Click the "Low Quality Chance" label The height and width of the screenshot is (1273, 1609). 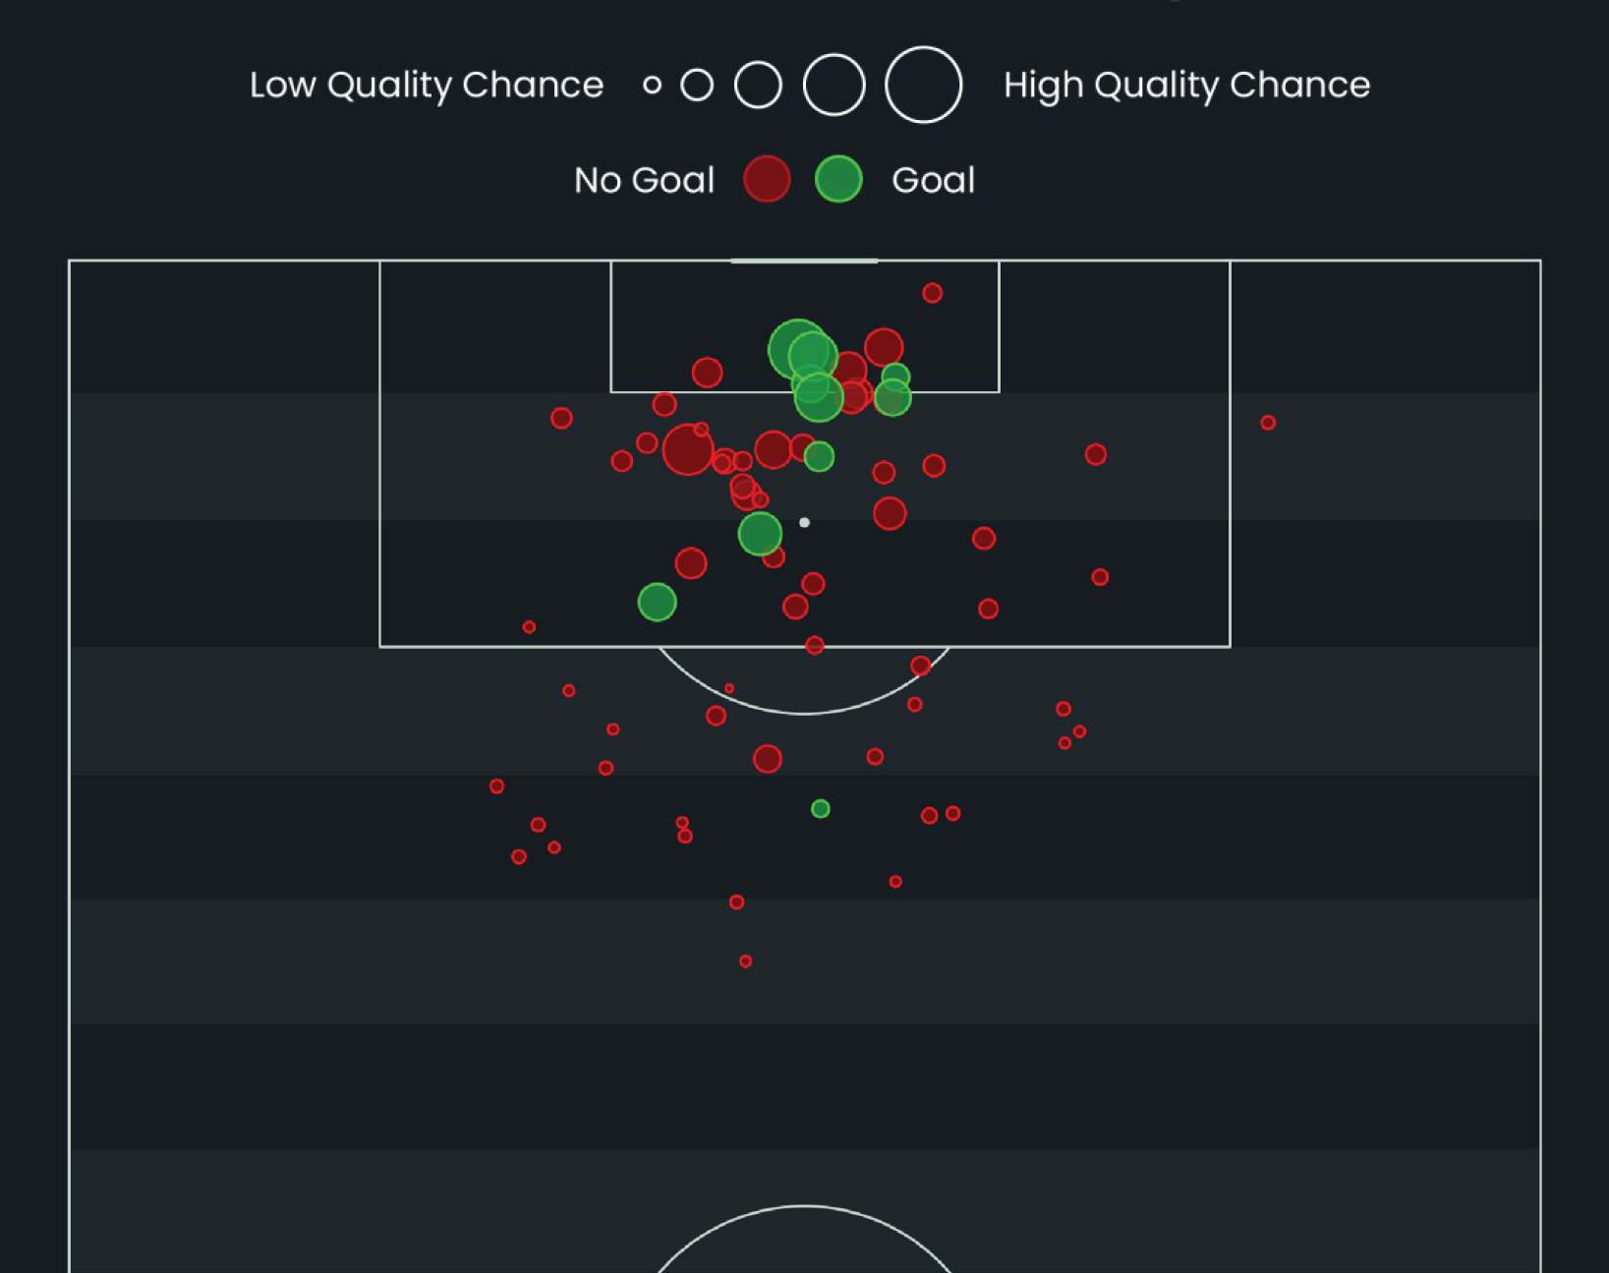(x=426, y=86)
